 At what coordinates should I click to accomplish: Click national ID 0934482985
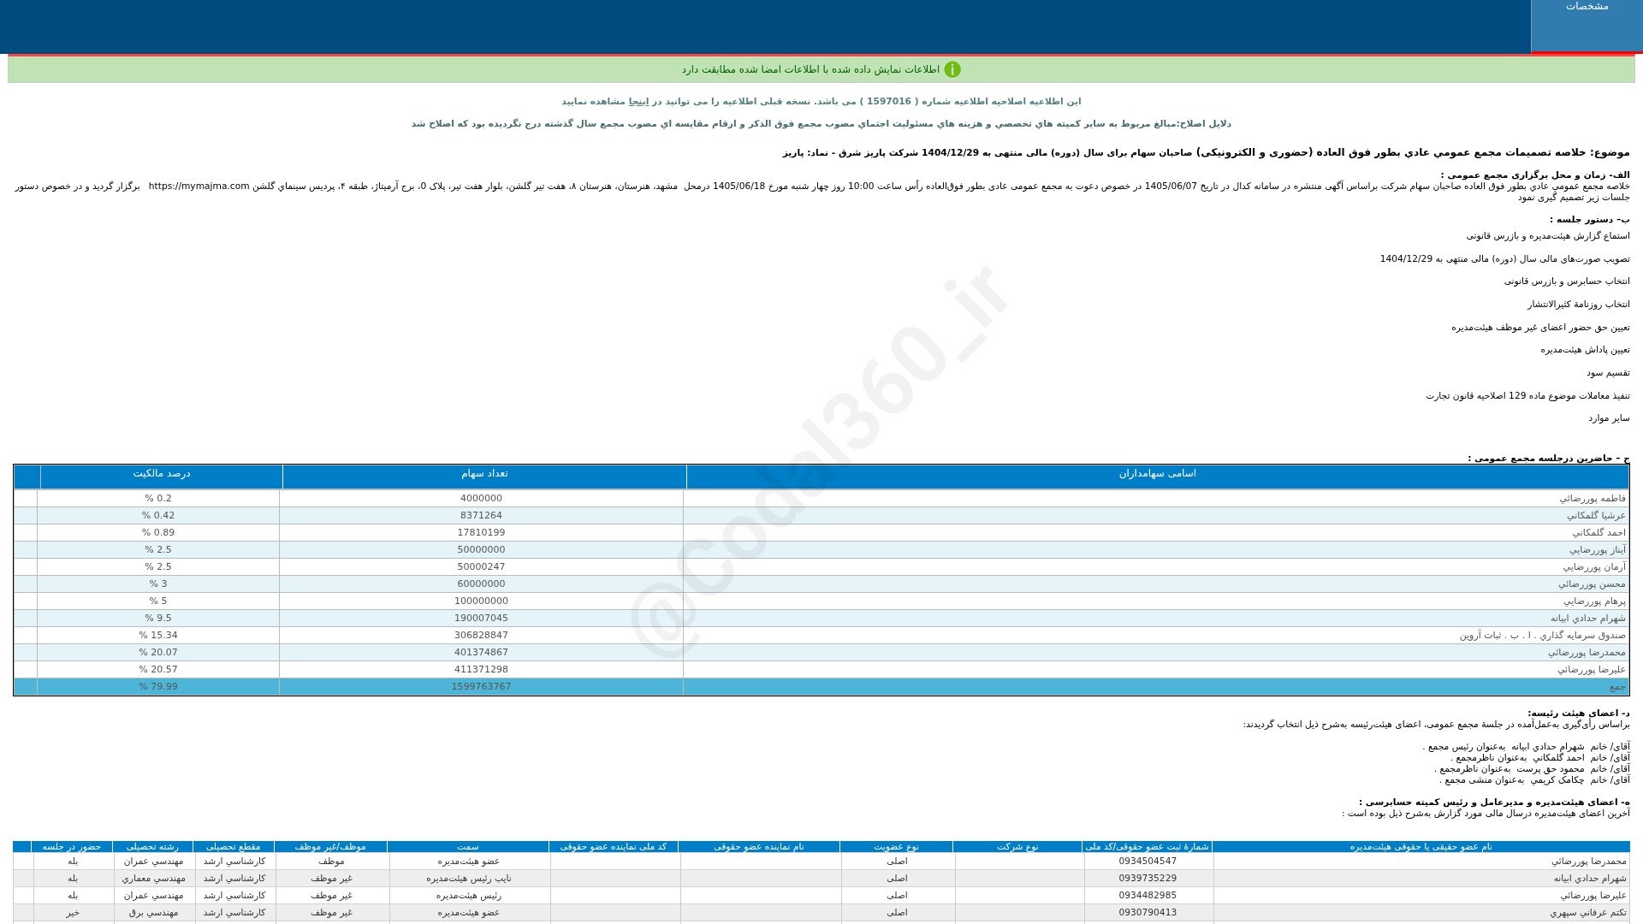tap(1148, 896)
